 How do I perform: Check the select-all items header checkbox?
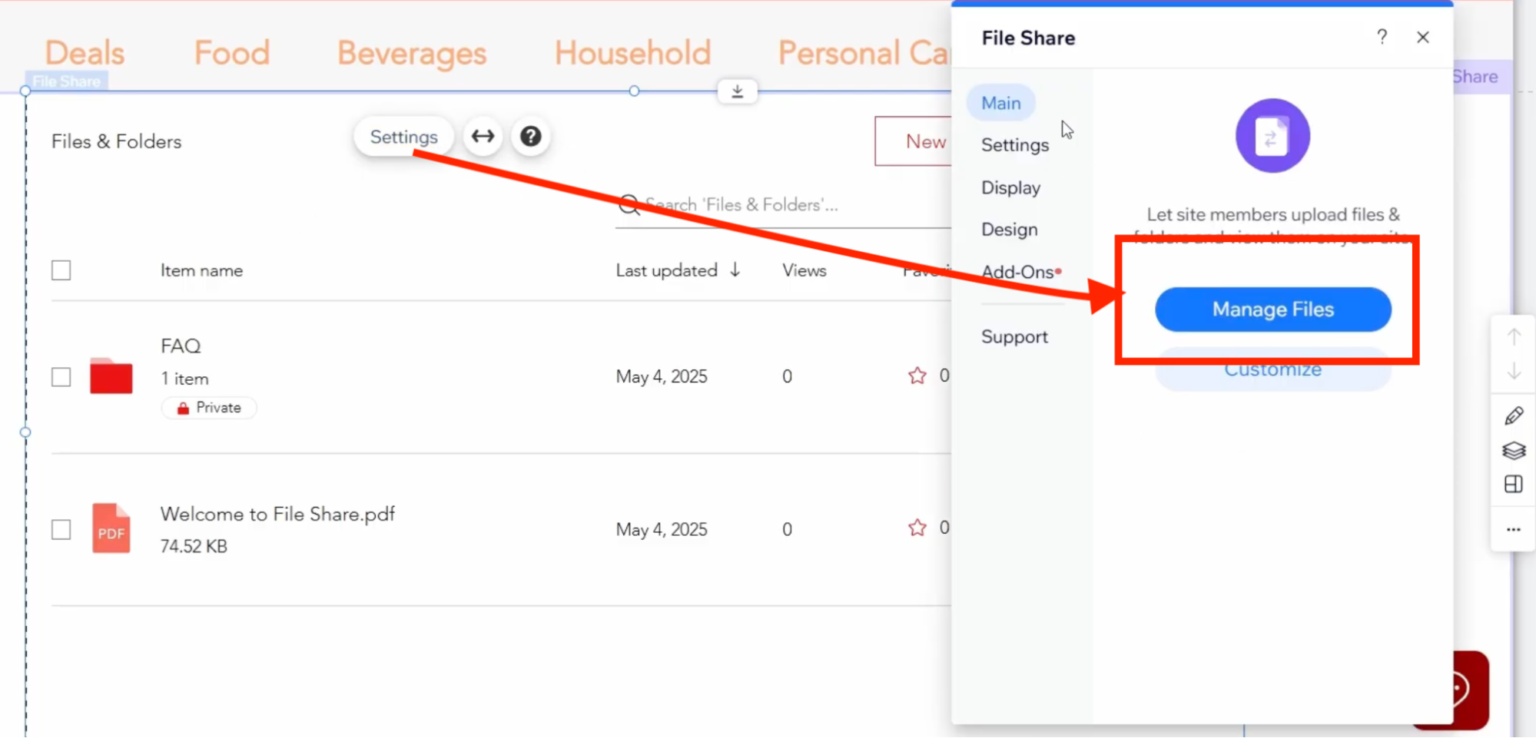click(x=61, y=270)
